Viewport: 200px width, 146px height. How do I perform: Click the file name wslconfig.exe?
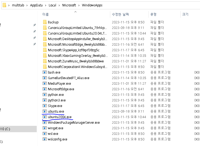[58, 139]
